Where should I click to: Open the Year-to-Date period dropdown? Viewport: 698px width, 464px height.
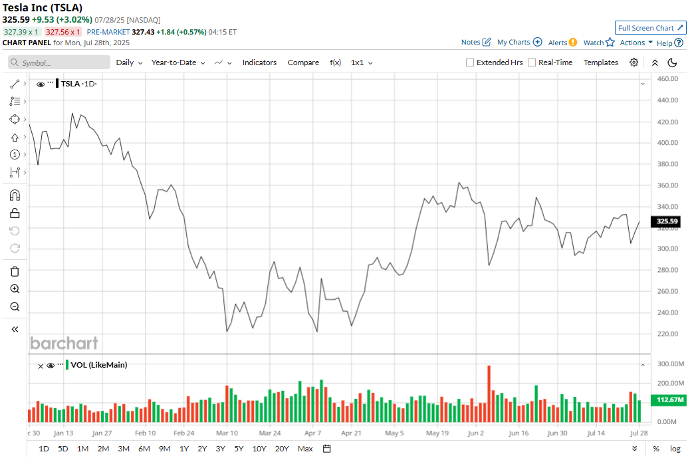(178, 62)
